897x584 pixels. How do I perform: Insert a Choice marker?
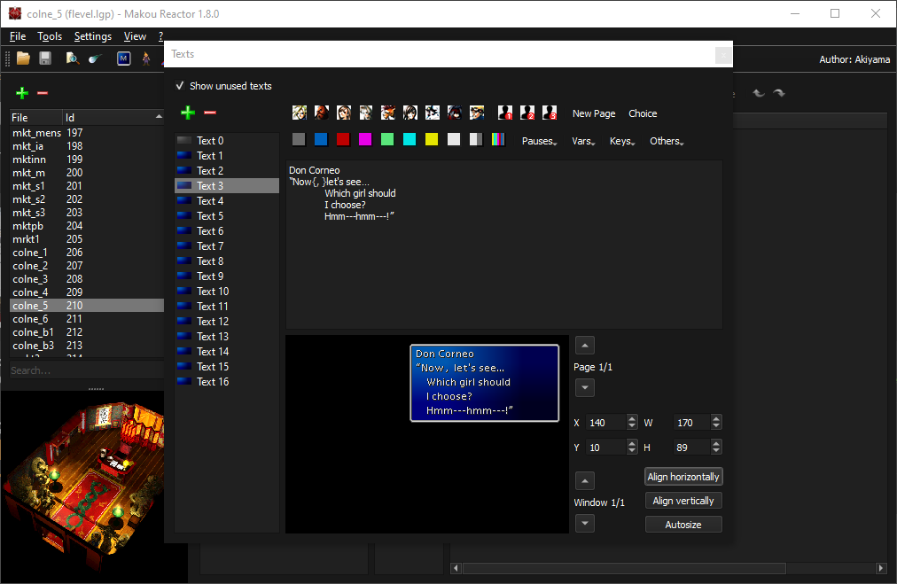(x=643, y=113)
